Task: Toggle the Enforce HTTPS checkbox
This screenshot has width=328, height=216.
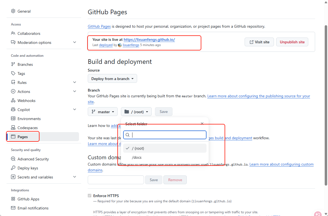Action: pyautogui.click(x=89, y=196)
